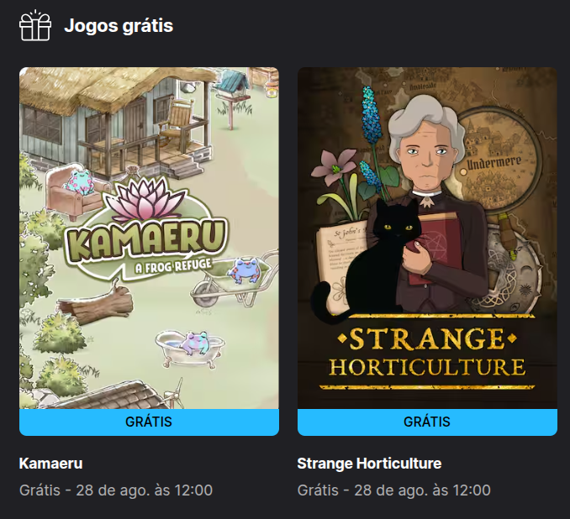Click the golden Strange Horticulture logo text

pos(427,352)
